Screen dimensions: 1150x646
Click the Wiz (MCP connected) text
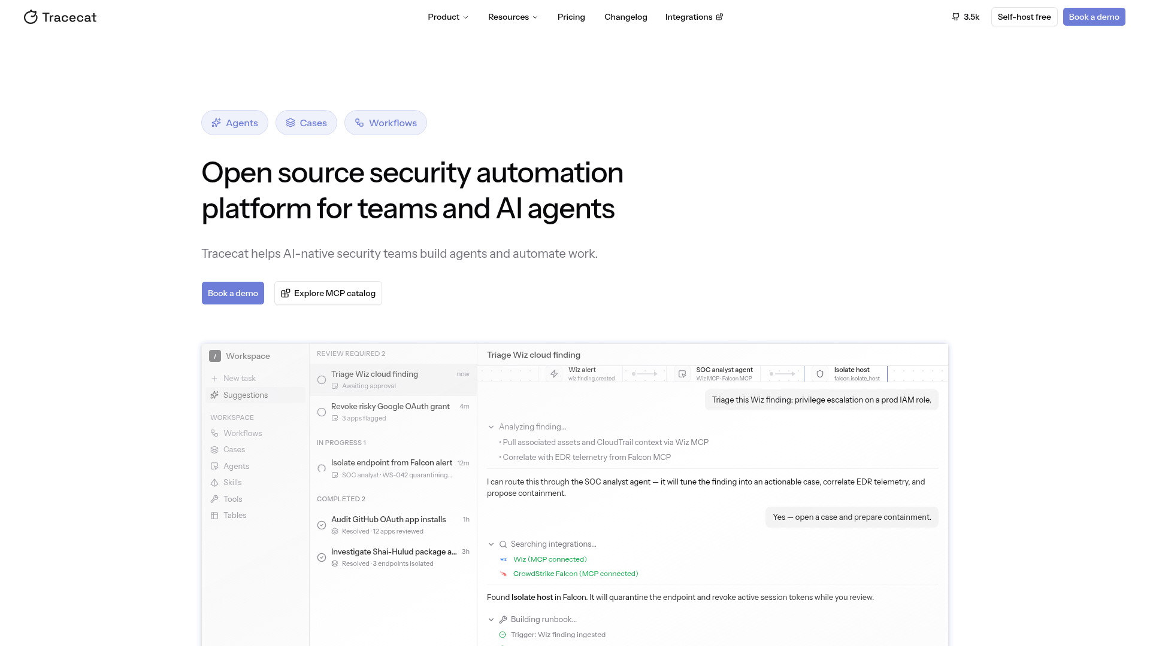[x=550, y=559]
